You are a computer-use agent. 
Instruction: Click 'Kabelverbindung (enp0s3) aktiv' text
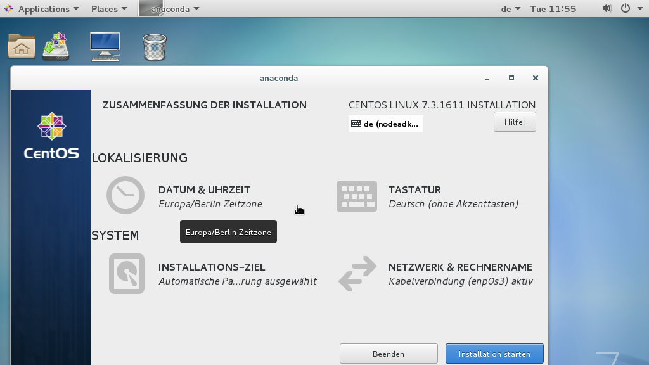461,281
